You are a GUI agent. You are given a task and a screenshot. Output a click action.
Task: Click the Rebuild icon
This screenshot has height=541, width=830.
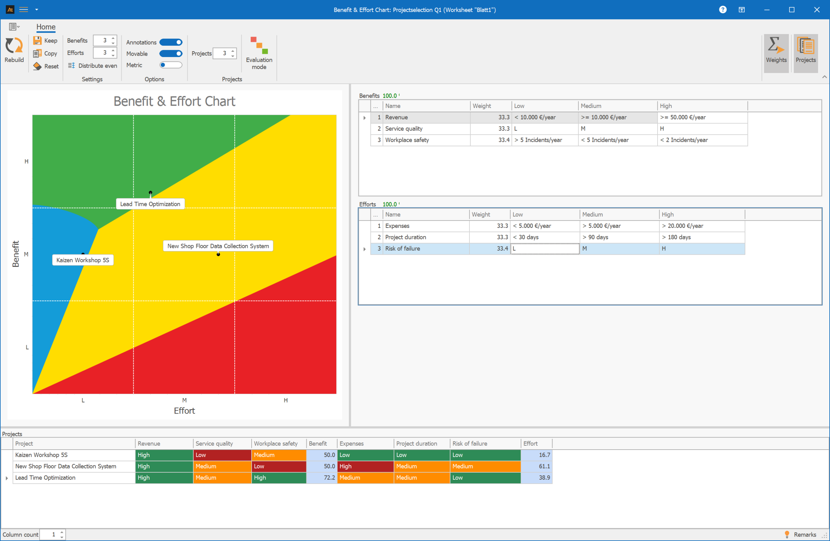point(14,46)
